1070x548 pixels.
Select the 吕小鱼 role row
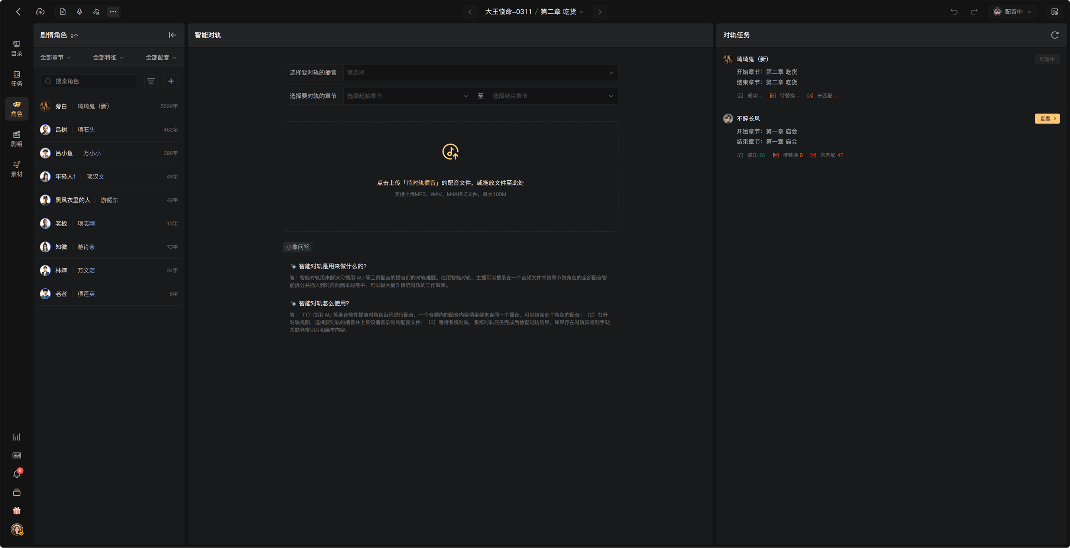pos(109,153)
